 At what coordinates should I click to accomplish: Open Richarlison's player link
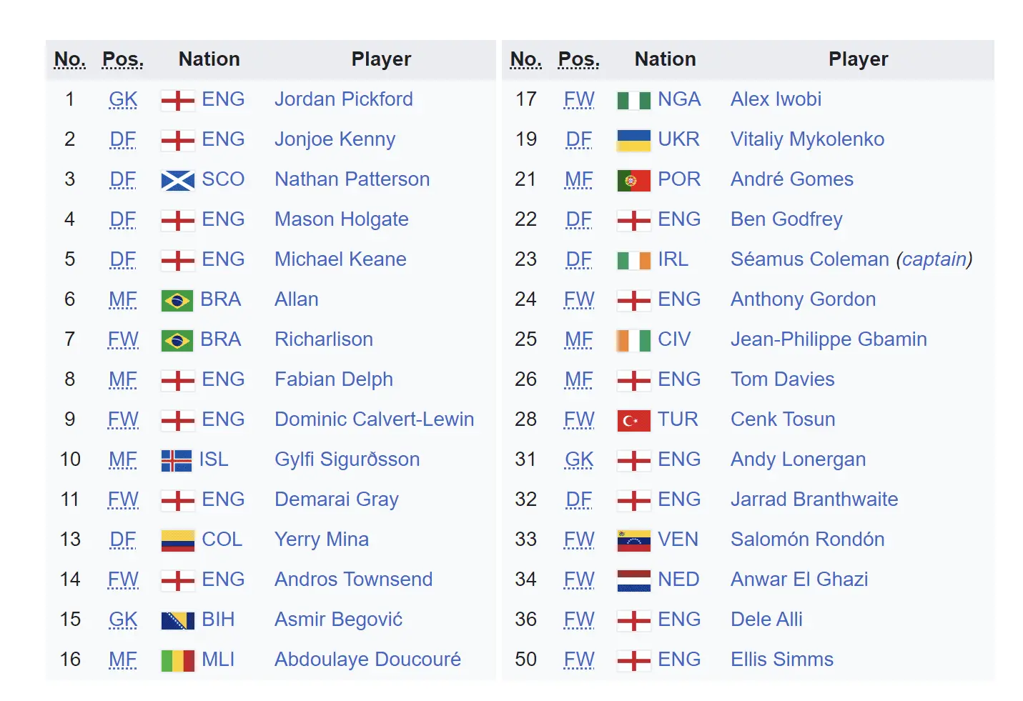(323, 339)
